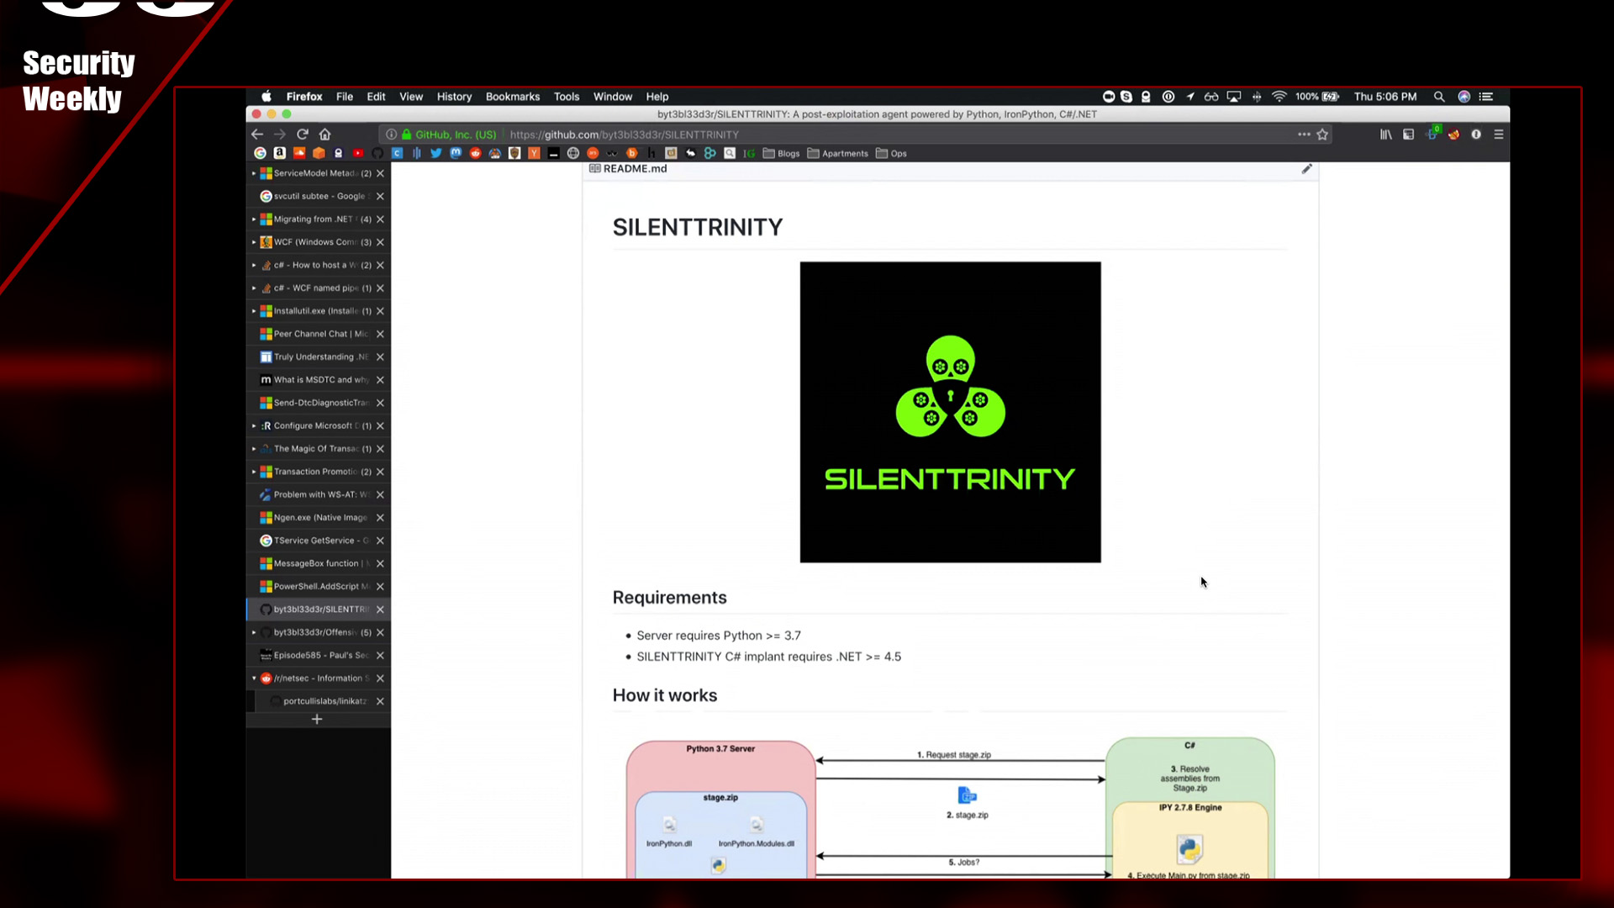
Task: Click the README.md file header
Action: tap(635, 169)
